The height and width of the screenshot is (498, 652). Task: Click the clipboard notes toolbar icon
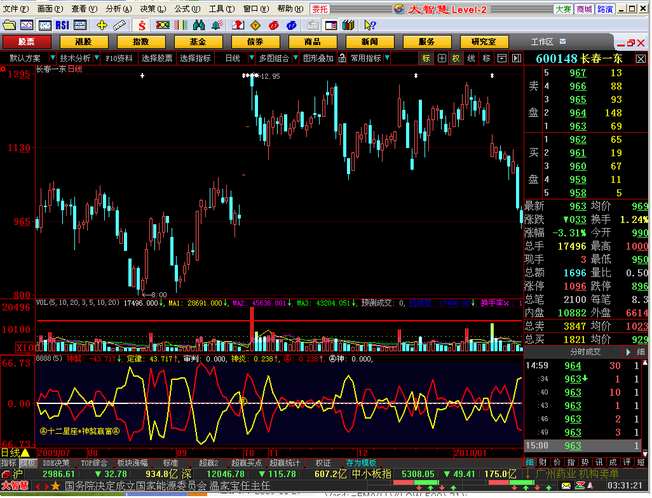(313, 25)
